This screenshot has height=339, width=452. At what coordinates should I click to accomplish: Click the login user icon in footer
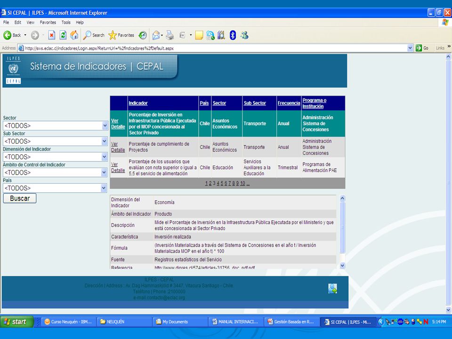(x=332, y=288)
